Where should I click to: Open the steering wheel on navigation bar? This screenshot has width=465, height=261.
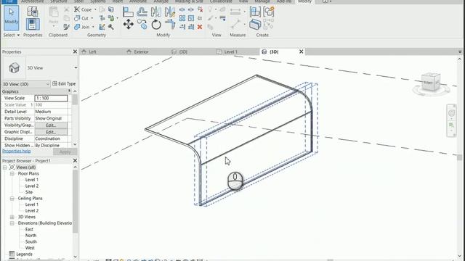tap(451, 113)
